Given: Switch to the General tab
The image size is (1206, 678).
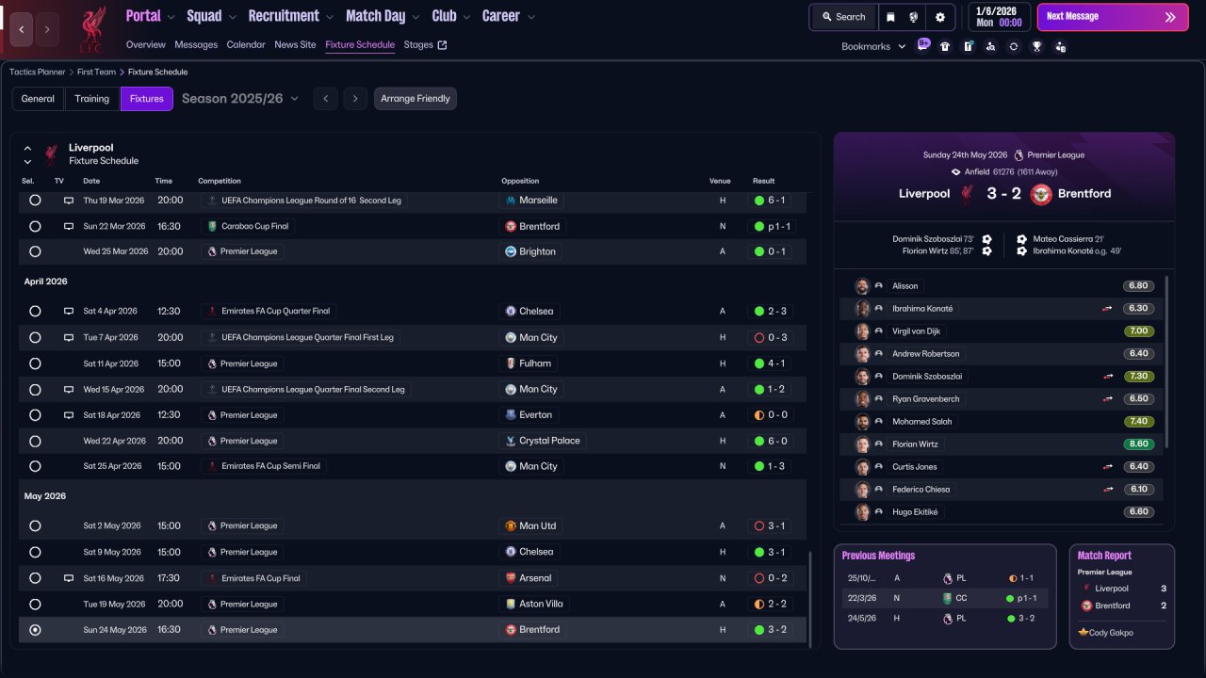Looking at the screenshot, I should pos(38,99).
